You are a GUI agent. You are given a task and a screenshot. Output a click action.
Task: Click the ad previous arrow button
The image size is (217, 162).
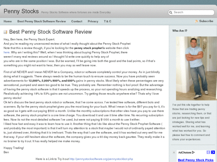(x=208, y=152)
